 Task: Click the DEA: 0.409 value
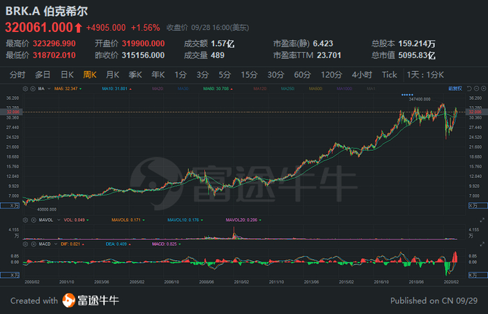point(118,244)
